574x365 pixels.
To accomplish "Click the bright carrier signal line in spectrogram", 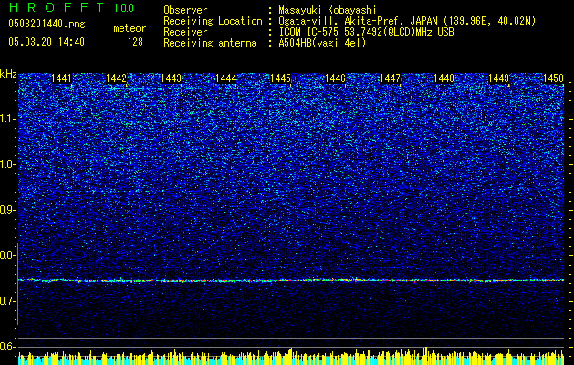I will coord(291,280).
